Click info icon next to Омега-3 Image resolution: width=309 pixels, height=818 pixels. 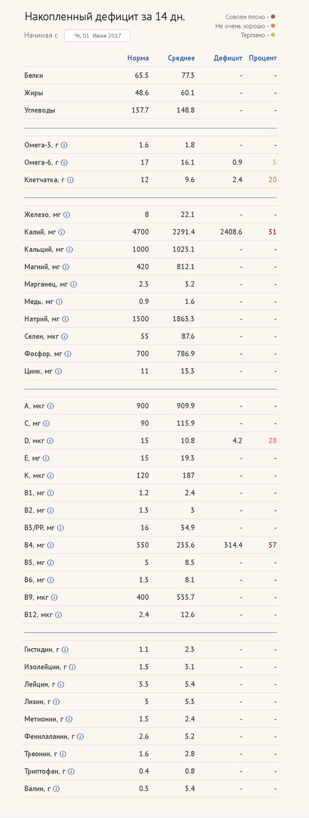click(x=64, y=145)
